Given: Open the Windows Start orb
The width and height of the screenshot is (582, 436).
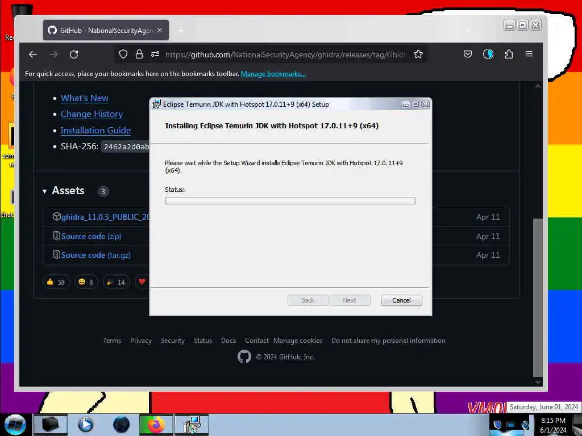Looking at the screenshot, I should (15, 425).
